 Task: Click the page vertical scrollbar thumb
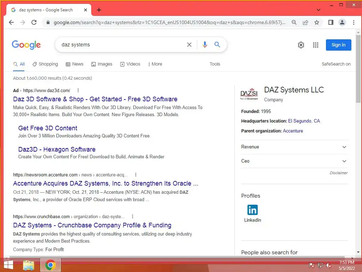pos(358,69)
